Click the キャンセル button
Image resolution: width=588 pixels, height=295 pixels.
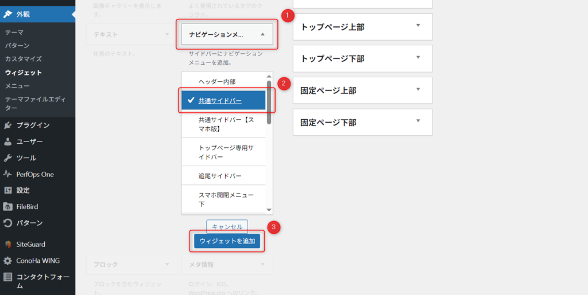[x=227, y=226]
